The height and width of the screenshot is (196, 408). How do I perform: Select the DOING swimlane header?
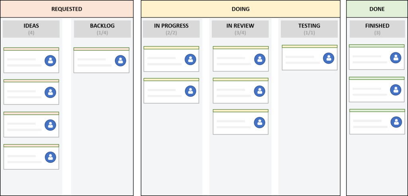click(241, 9)
